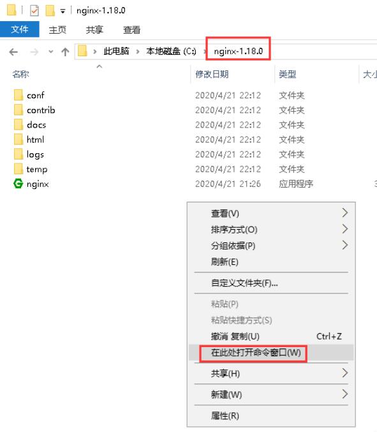Image resolution: width=377 pixels, height=432 pixels.
Task: Click the new folder quick access icon
Action: [x=50, y=10]
